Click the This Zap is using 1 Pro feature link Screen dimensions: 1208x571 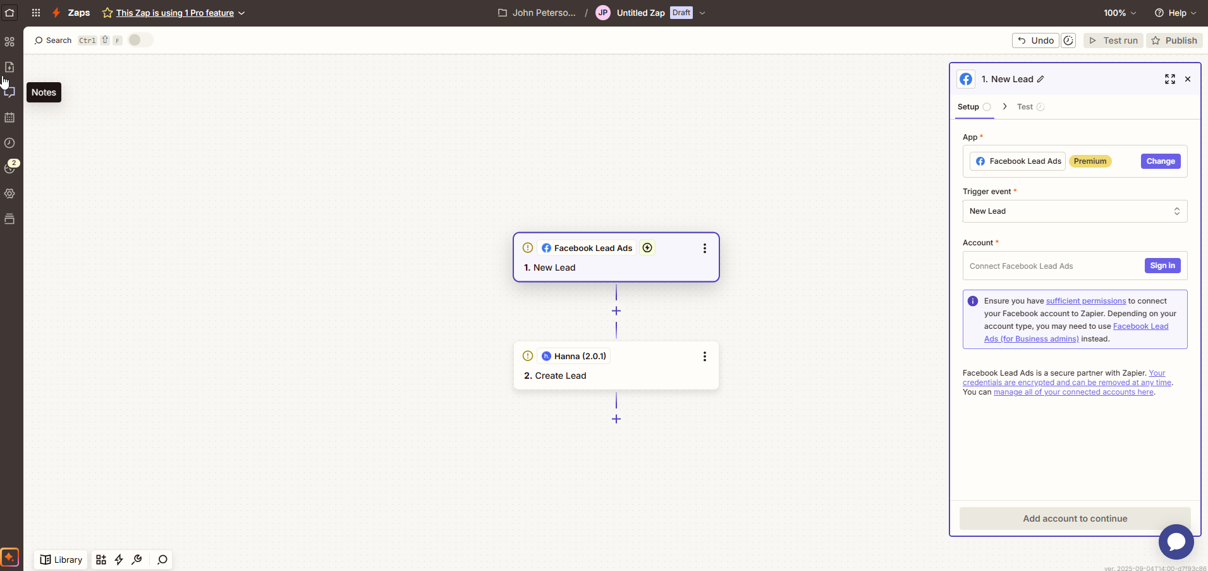tap(175, 13)
